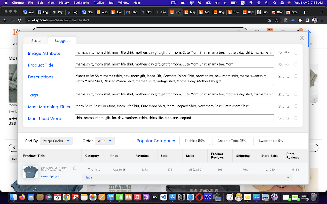
Task: Open the serendipityshirt store link
Action: 52,176
